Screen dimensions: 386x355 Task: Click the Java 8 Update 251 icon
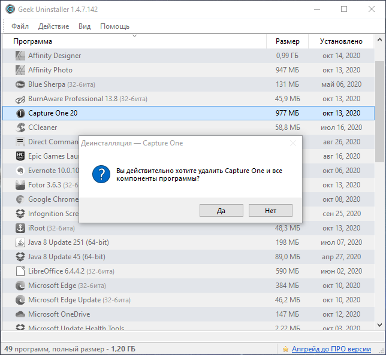(20, 242)
